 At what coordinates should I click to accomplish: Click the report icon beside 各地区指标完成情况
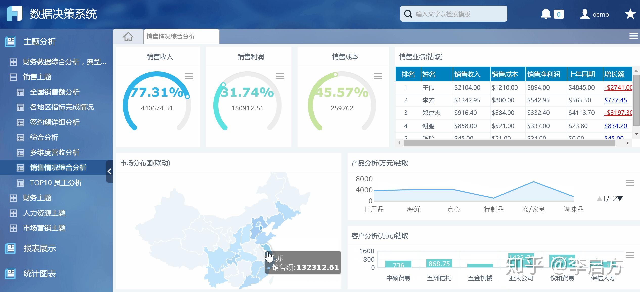pos(20,107)
